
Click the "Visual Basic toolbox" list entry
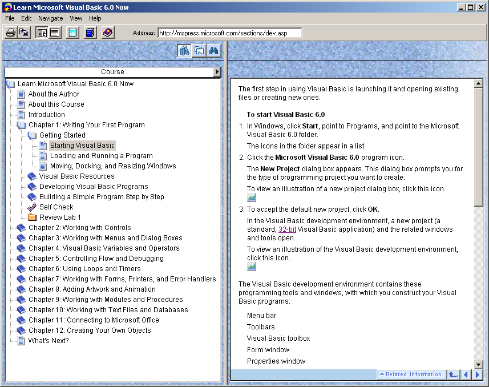click(x=278, y=338)
